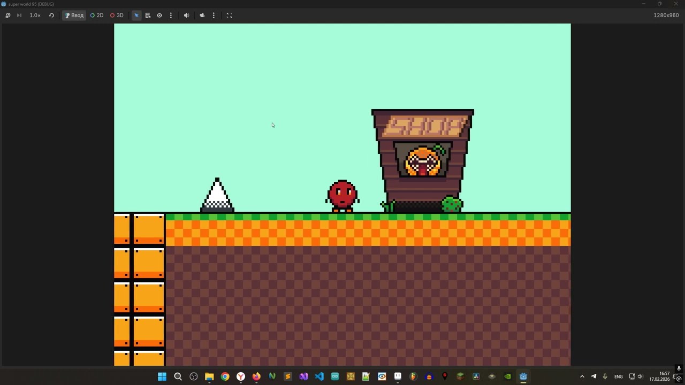Open Telegram from the system tray
The width and height of the screenshot is (685, 385).
[593, 376]
